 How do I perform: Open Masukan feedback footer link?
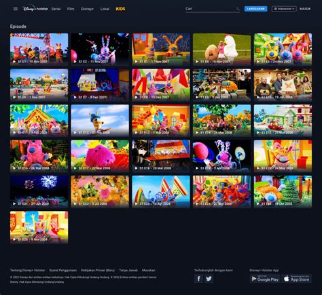coord(149,270)
